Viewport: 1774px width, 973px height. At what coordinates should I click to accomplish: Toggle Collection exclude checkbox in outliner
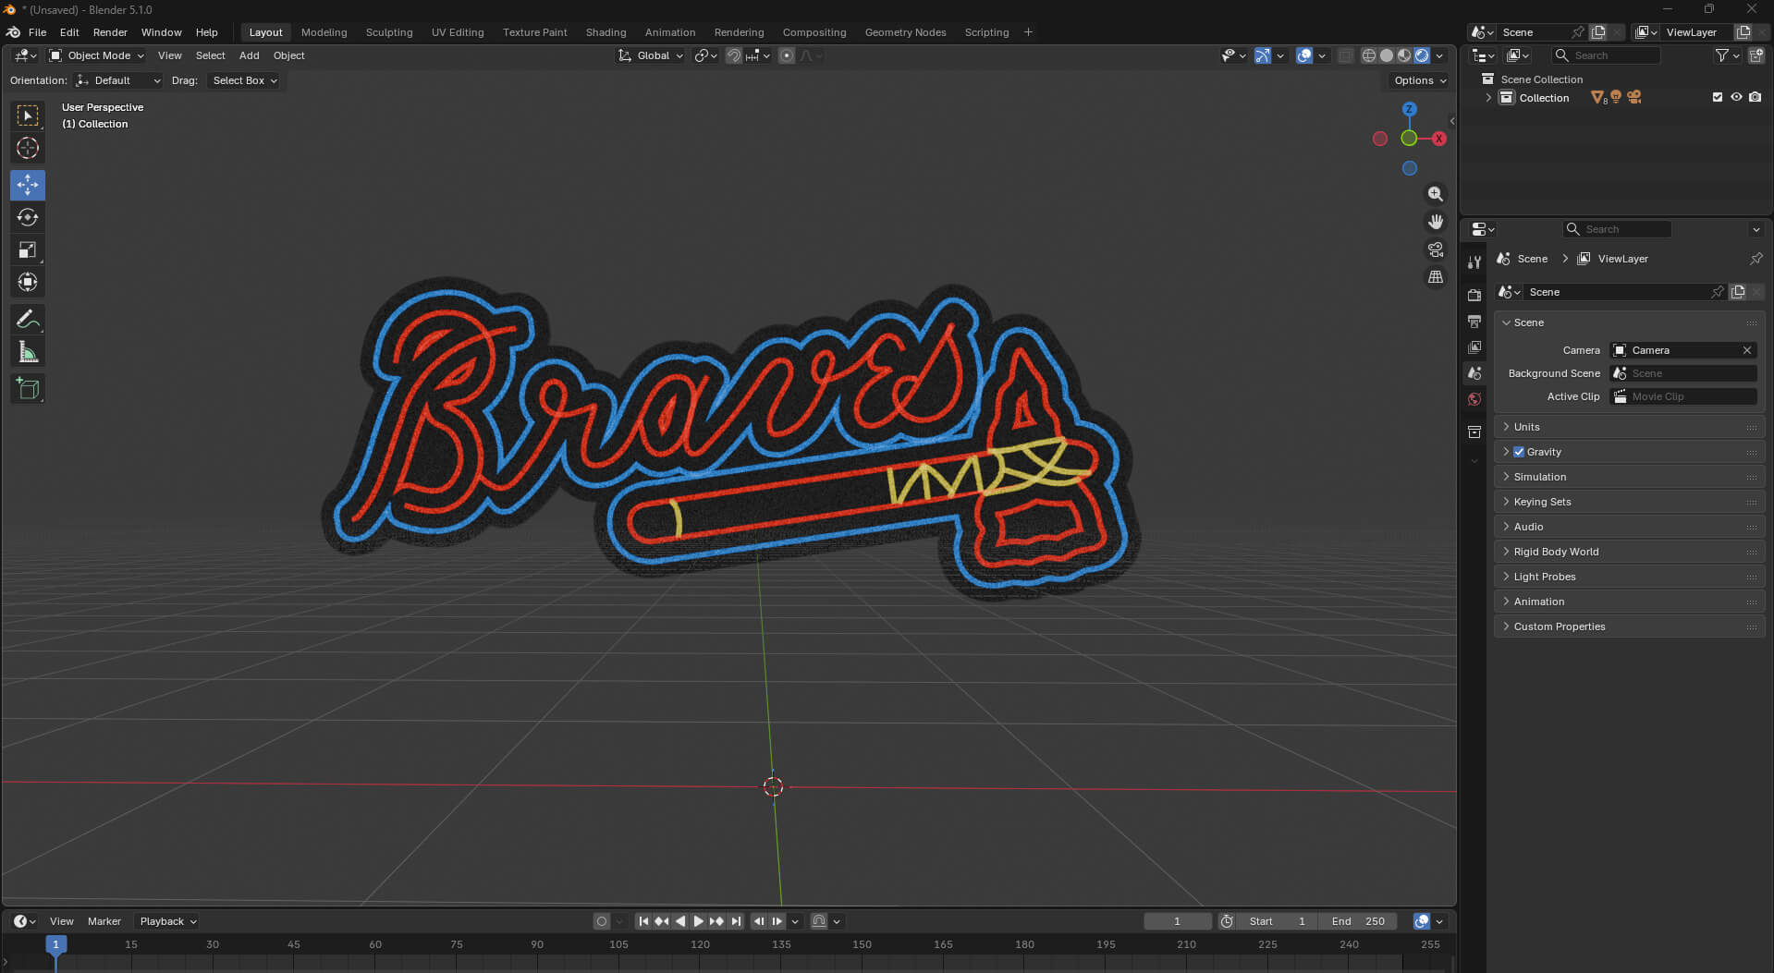pos(1718,97)
